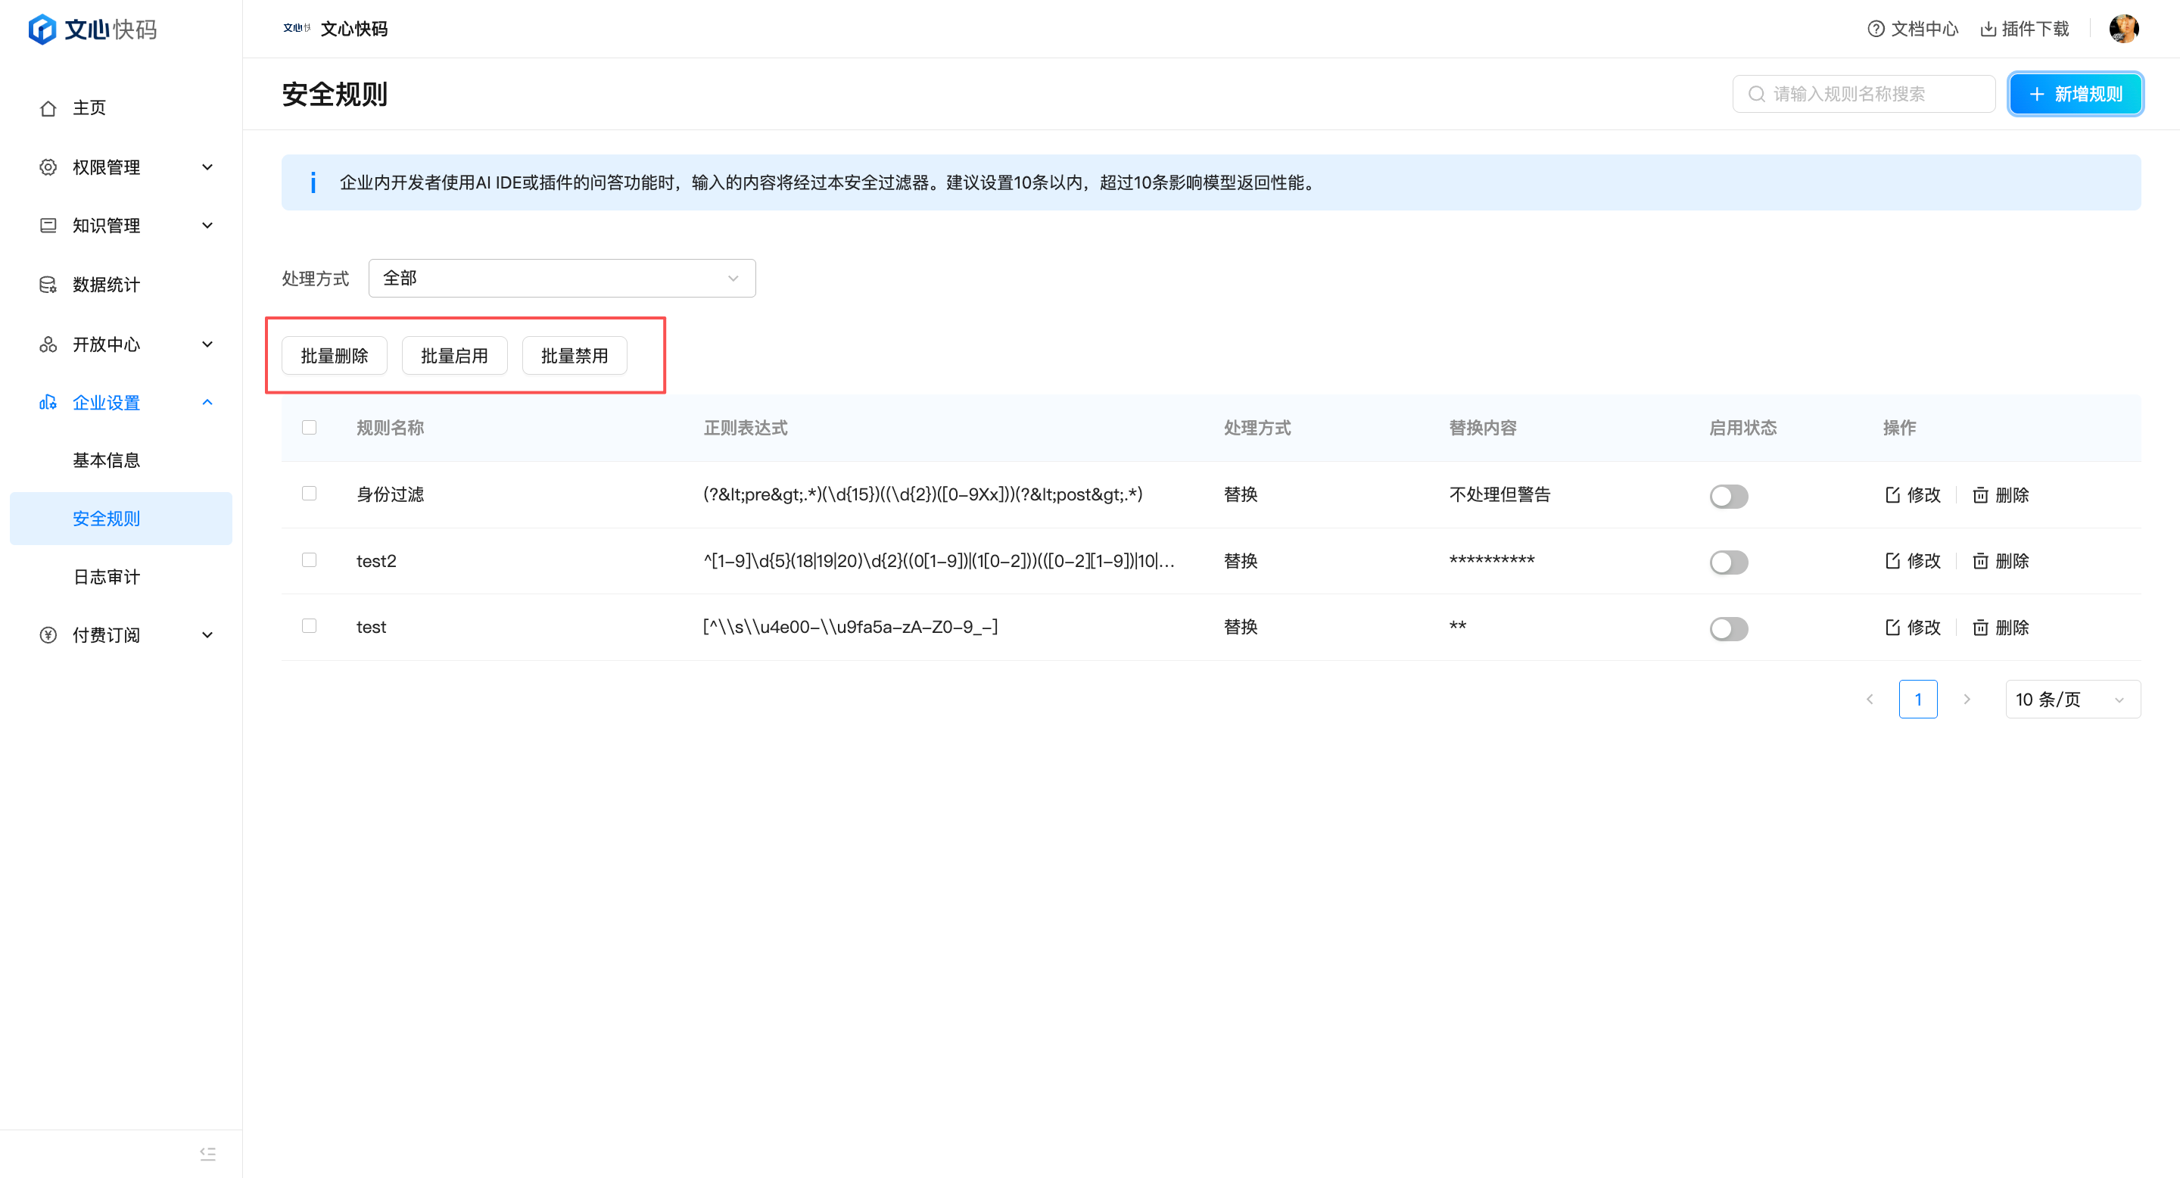Click the 新增规则 button
Screen dimensions: 2180x1178
tap(2075, 94)
